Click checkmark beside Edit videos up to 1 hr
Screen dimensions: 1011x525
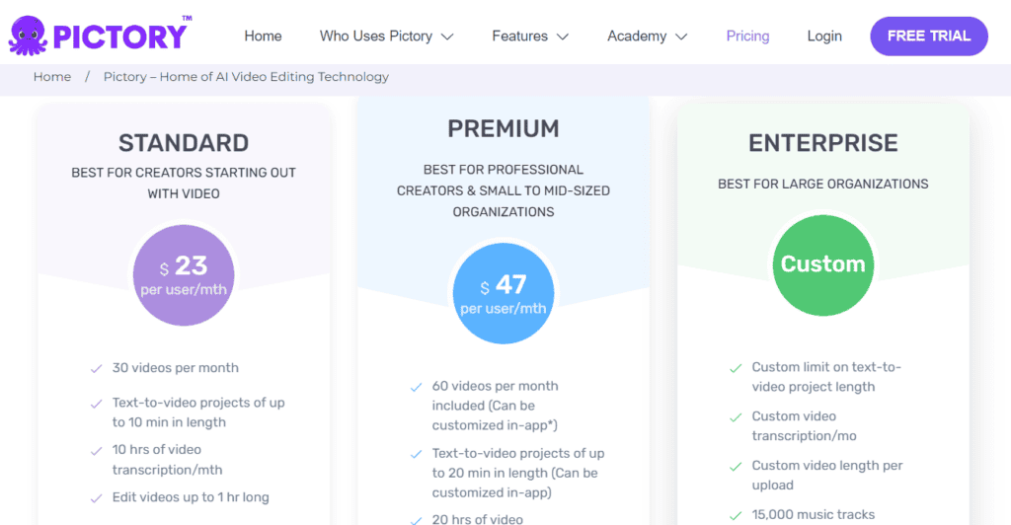pyautogui.click(x=96, y=498)
